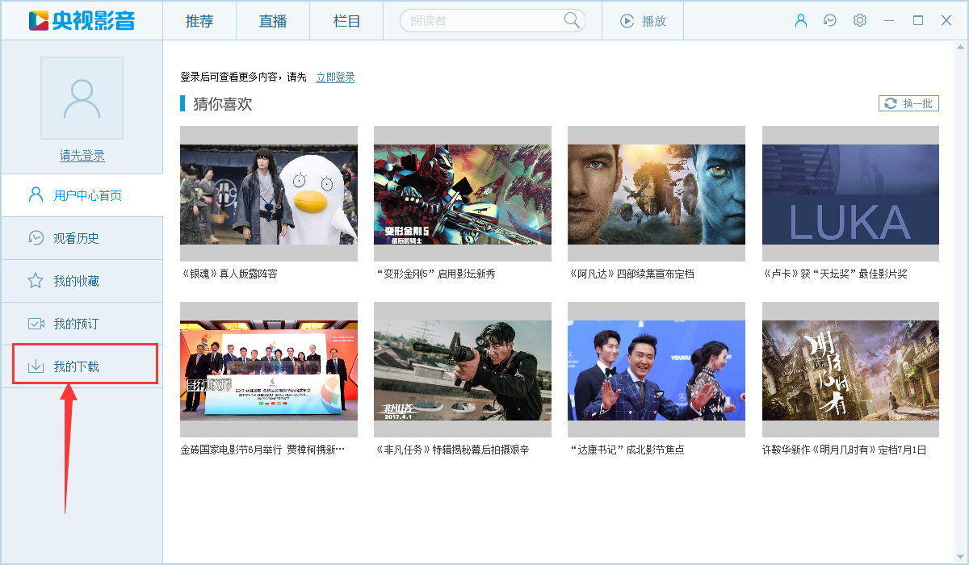This screenshot has width=969, height=565.
Task: Switch to the 栏目 tab
Action: point(346,20)
